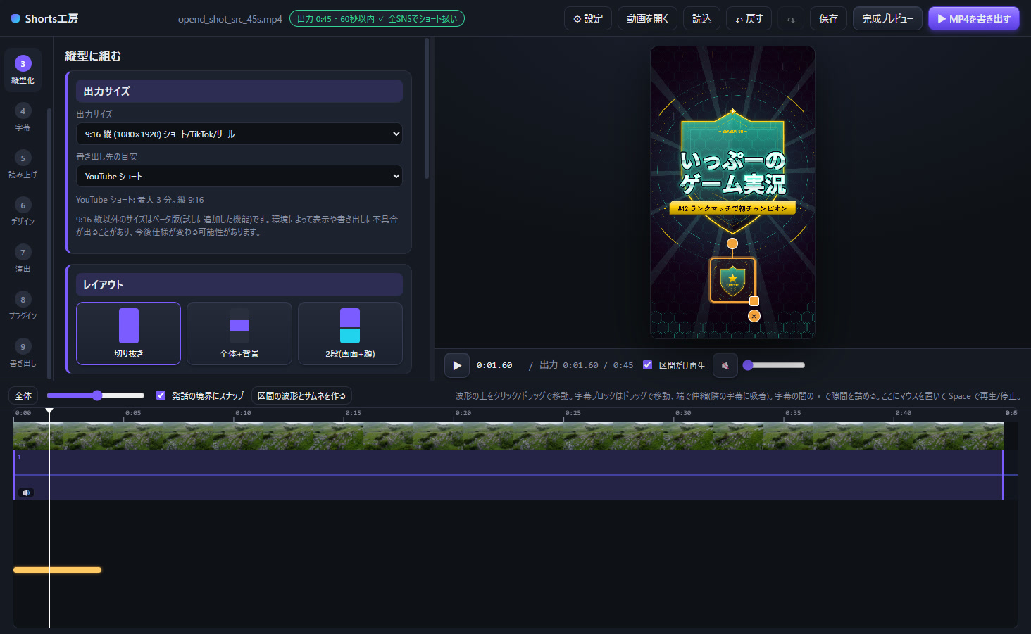Open step 8 プラグイン in sidebar
Screen dimensions: 1031x634
pyautogui.click(x=23, y=306)
